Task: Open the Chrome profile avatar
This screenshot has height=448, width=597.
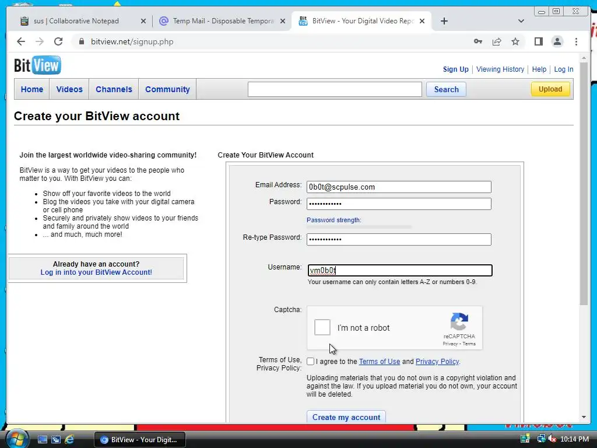Action: coord(557,41)
